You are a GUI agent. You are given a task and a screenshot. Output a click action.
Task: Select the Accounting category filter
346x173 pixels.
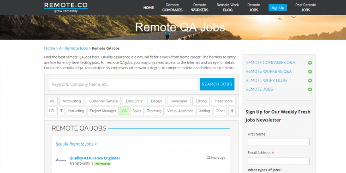pos(72,101)
